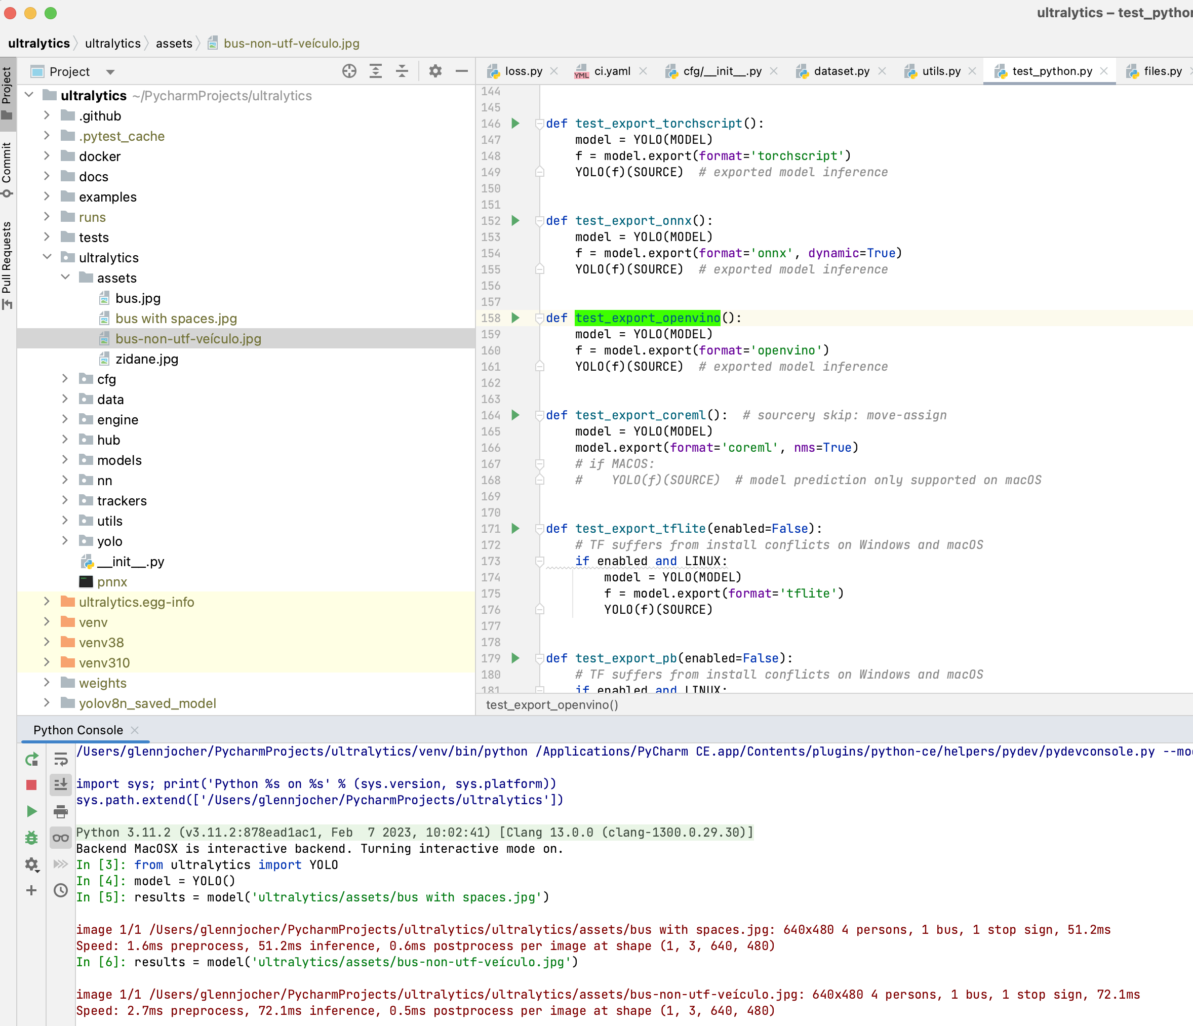The height and width of the screenshot is (1026, 1193).
Task: Rerun the Python Console
Action: 32,760
